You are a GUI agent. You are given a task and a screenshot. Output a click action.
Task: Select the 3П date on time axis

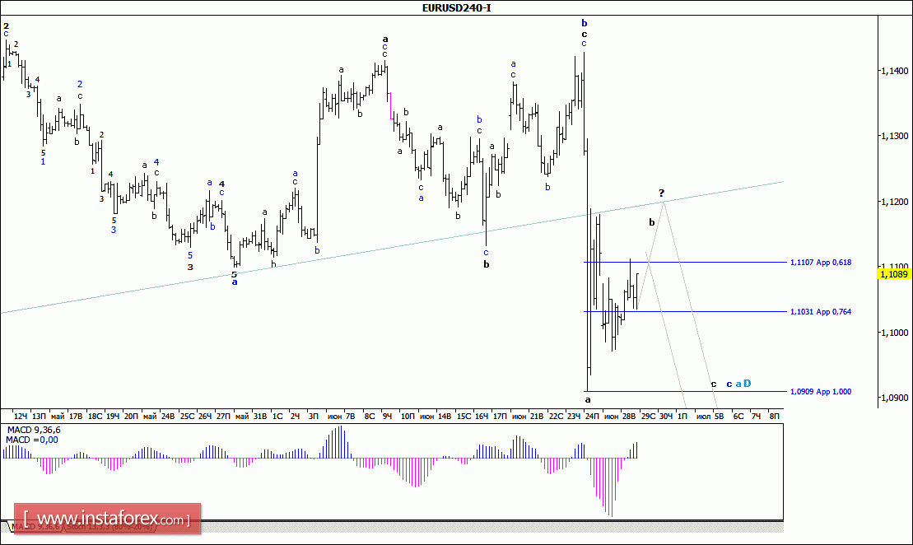coord(314,416)
